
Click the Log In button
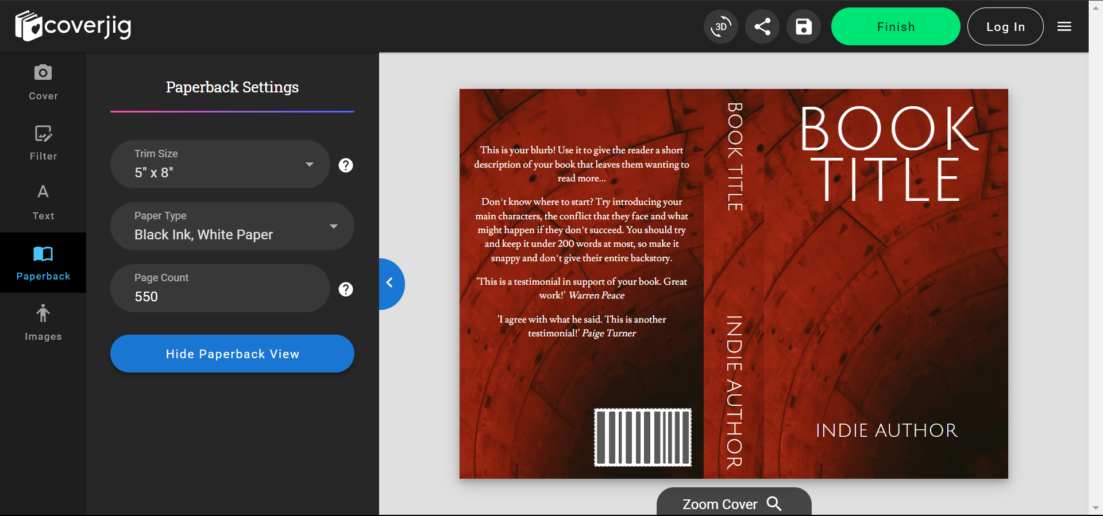[1005, 26]
